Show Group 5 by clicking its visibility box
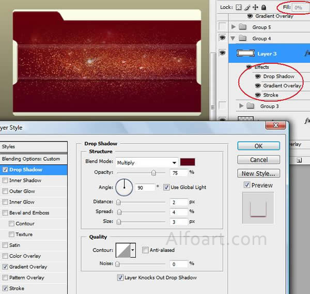Viewport: 310px width, 294px height. coord(222,26)
